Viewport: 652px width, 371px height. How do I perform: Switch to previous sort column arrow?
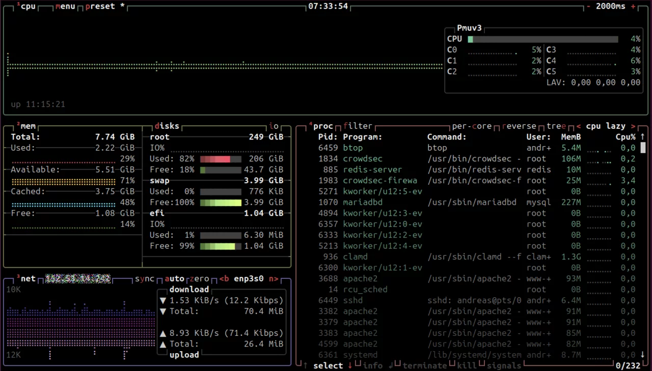coord(579,126)
